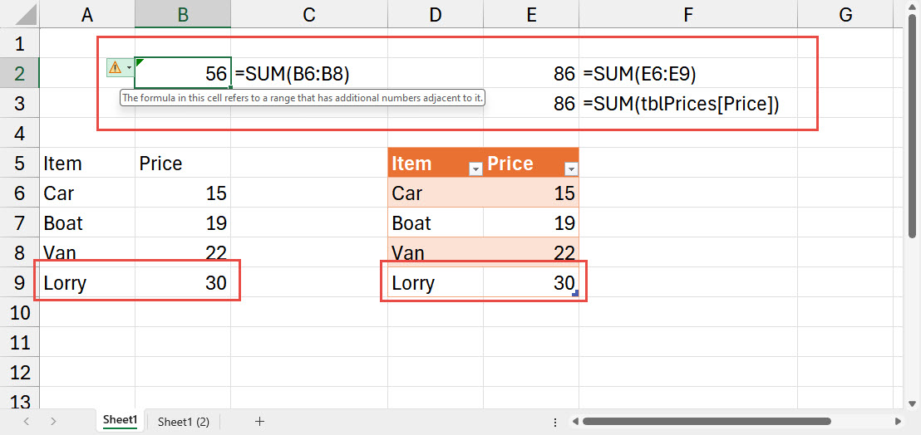Click the previous sheet navigation arrow
The image size is (921, 435).
26,422
